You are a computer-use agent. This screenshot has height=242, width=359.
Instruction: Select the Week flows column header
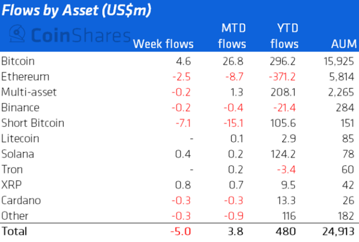(163, 44)
